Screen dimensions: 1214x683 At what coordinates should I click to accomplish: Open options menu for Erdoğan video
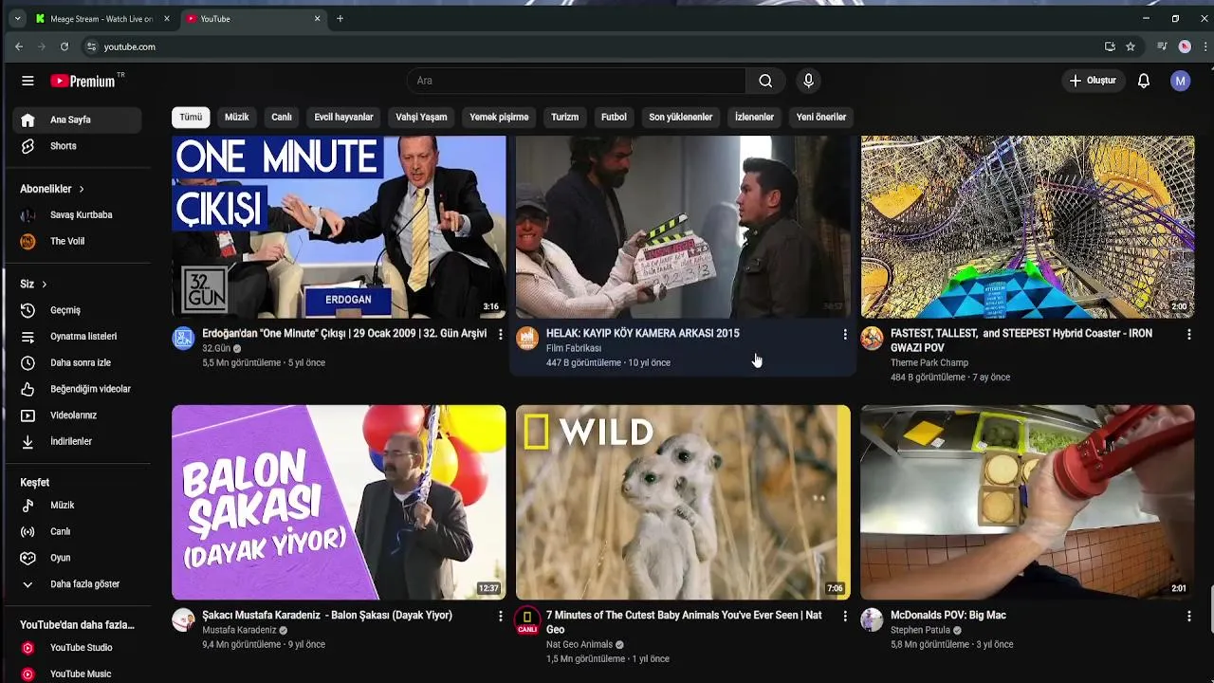(501, 334)
